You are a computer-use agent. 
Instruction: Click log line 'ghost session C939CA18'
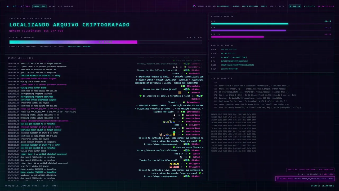pyautogui.click(x=32, y=72)
